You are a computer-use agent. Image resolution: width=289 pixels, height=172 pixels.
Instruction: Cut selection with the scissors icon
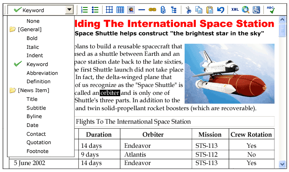[188, 10]
